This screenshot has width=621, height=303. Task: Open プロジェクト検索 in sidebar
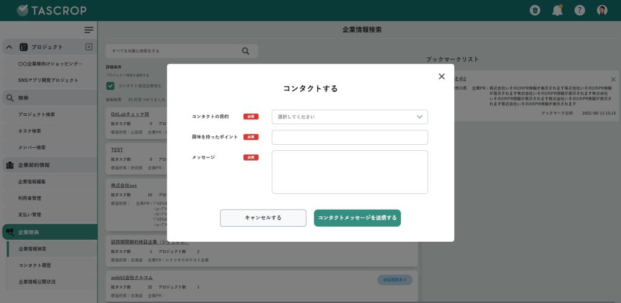(x=36, y=115)
